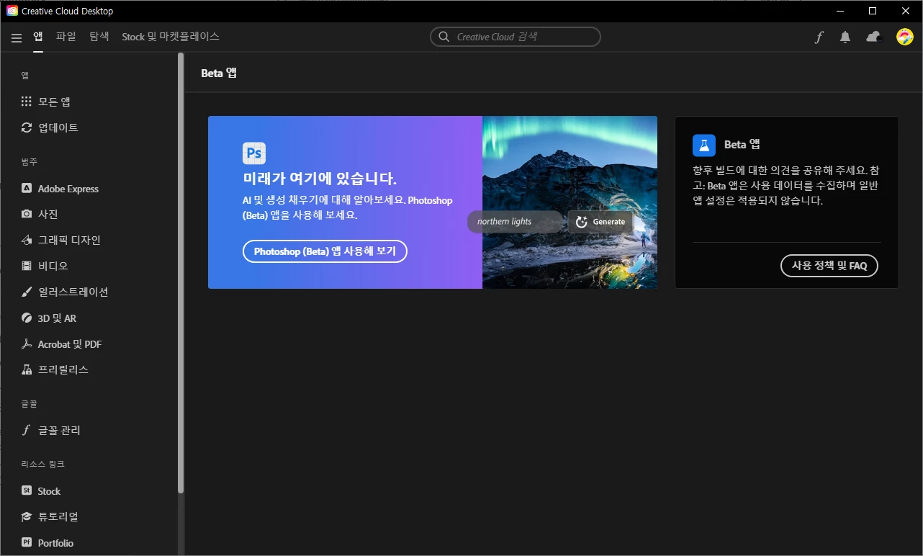This screenshot has height=556, width=923.
Task: Open the 일러스트레이션 category label
Action: pos(73,292)
